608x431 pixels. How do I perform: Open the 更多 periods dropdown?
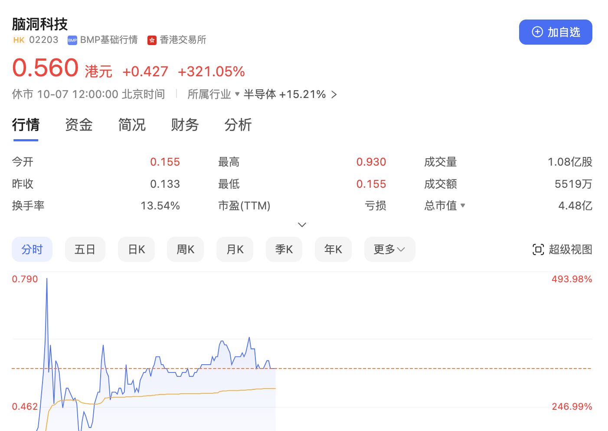(389, 249)
